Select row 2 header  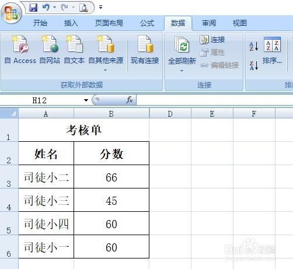pyautogui.click(x=9, y=153)
